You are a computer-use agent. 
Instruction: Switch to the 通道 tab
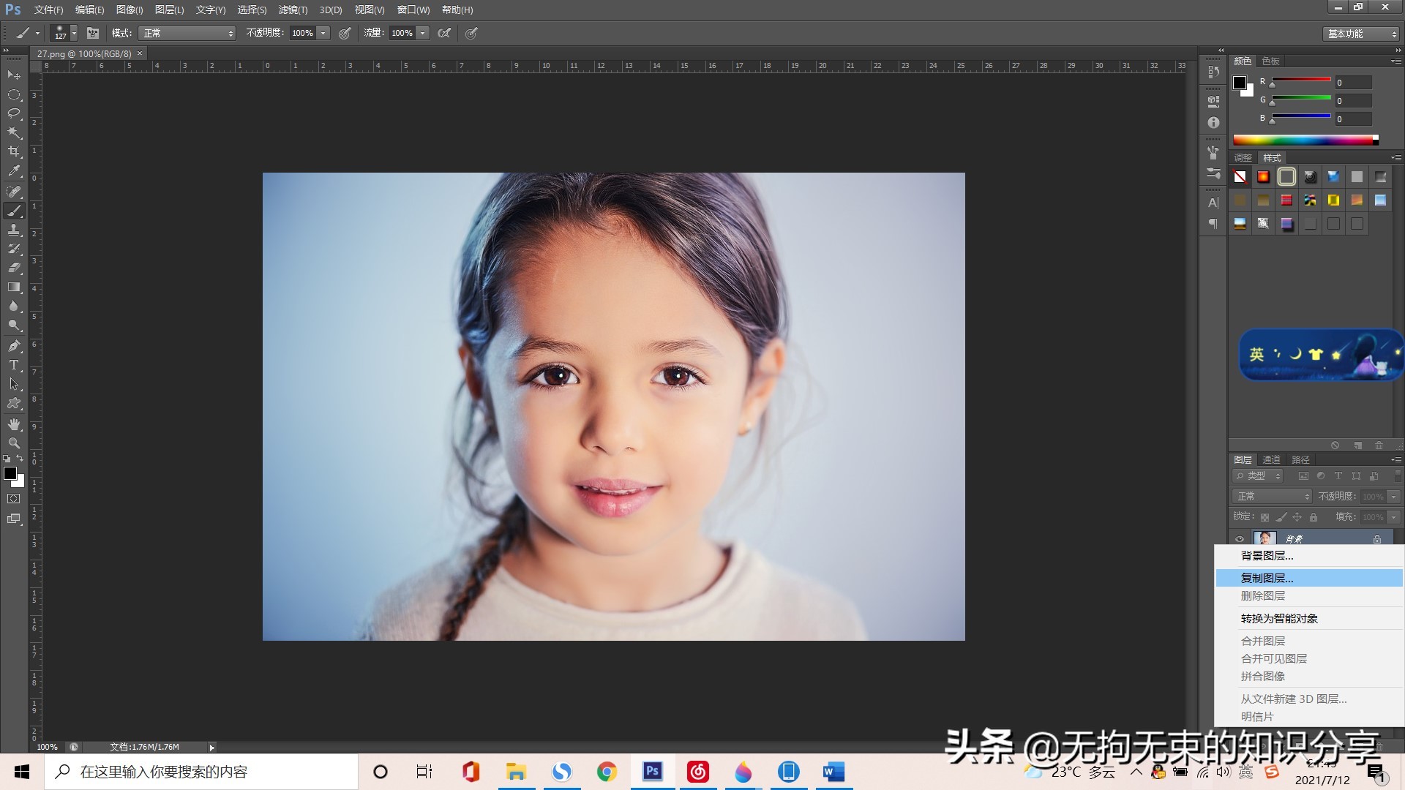(x=1271, y=459)
